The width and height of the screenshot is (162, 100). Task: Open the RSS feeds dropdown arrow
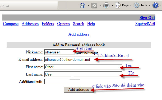point(100,5)
